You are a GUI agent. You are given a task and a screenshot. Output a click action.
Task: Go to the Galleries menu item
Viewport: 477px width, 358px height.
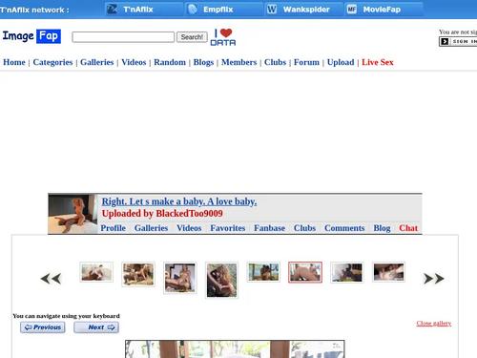tap(97, 62)
